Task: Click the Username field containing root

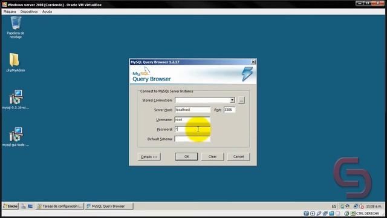Action: [192, 120]
